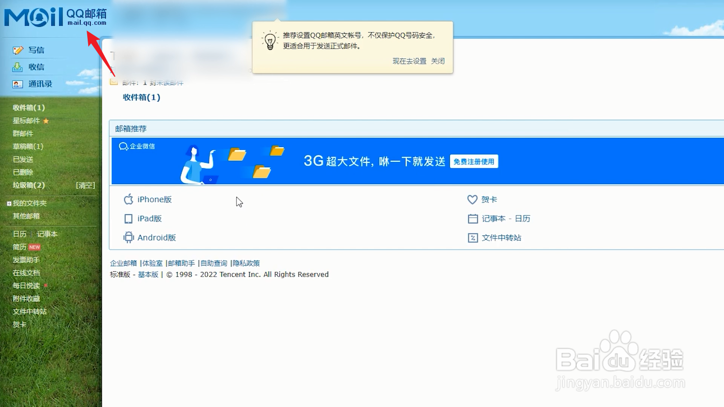Click the receive mail download icon

point(18,67)
